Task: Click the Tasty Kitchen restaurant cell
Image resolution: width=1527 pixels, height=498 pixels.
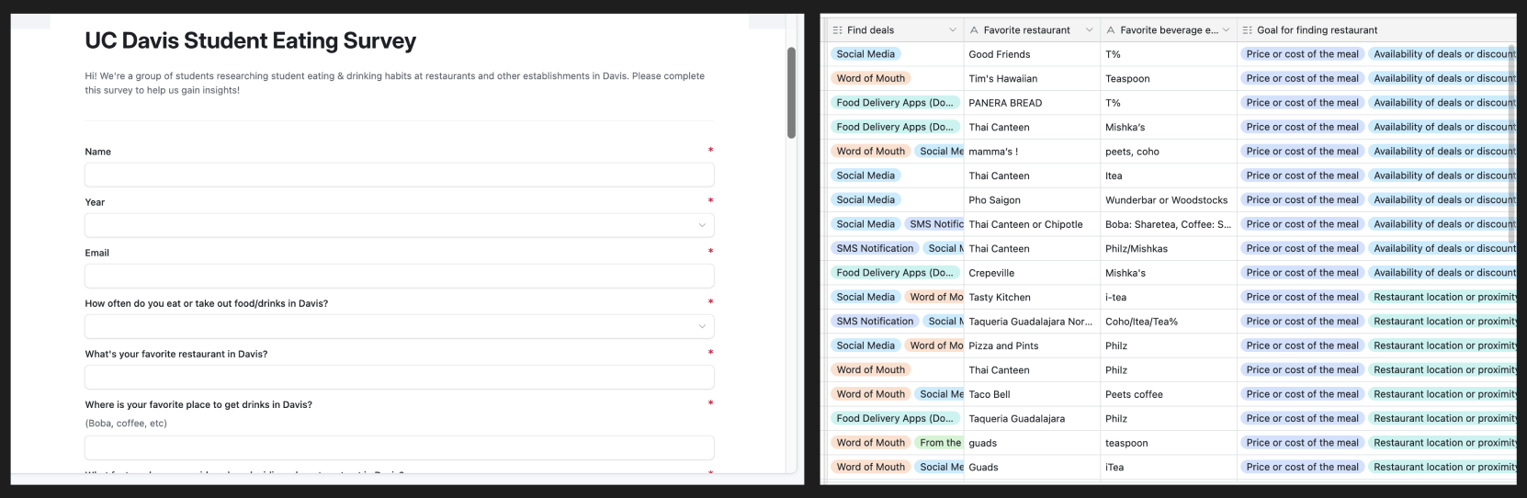Action: click(1032, 297)
